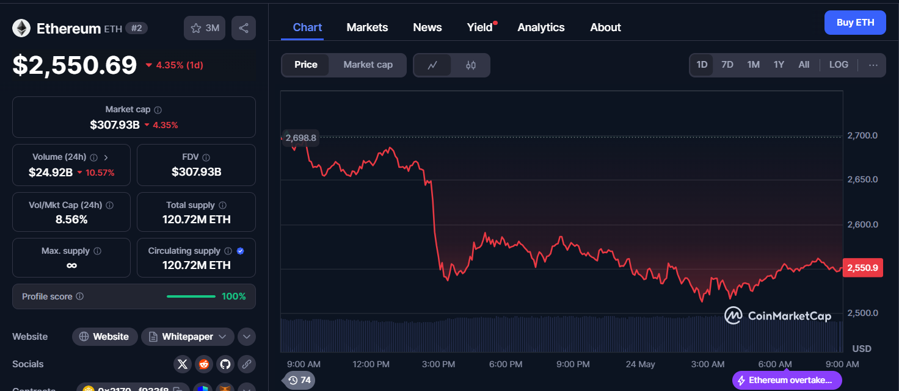Click info icon beside FDV
Screen dimensions: 899x391
click(206, 157)
